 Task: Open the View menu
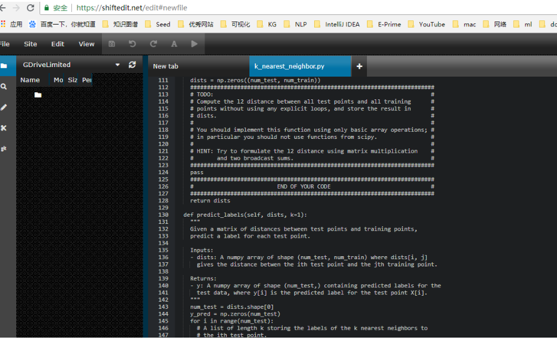pyautogui.click(x=87, y=44)
